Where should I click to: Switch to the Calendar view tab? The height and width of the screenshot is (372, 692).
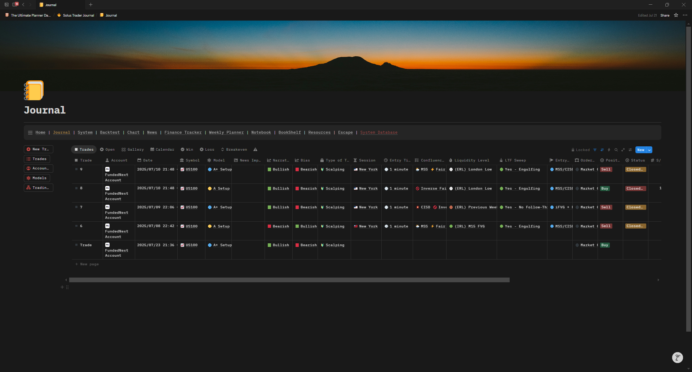(162, 150)
